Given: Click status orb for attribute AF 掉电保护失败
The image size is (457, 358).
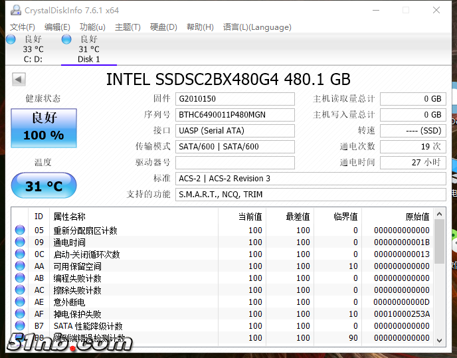Looking at the screenshot, I should tap(20, 314).
